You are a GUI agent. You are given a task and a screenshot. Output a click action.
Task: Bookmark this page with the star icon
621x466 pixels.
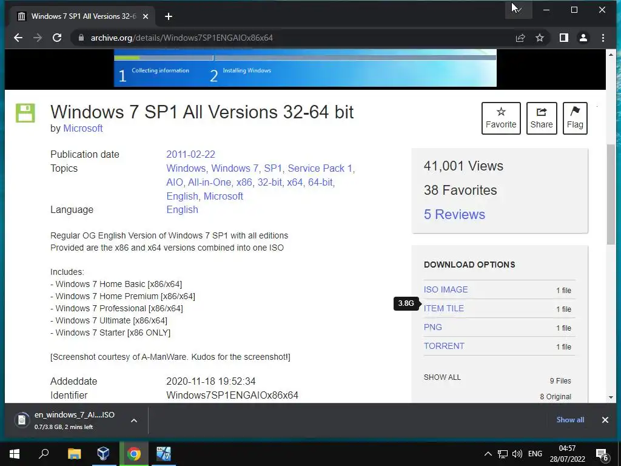click(x=540, y=38)
